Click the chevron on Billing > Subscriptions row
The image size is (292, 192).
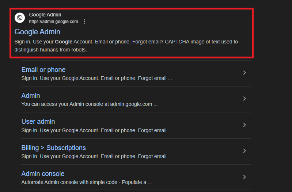coord(244,151)
